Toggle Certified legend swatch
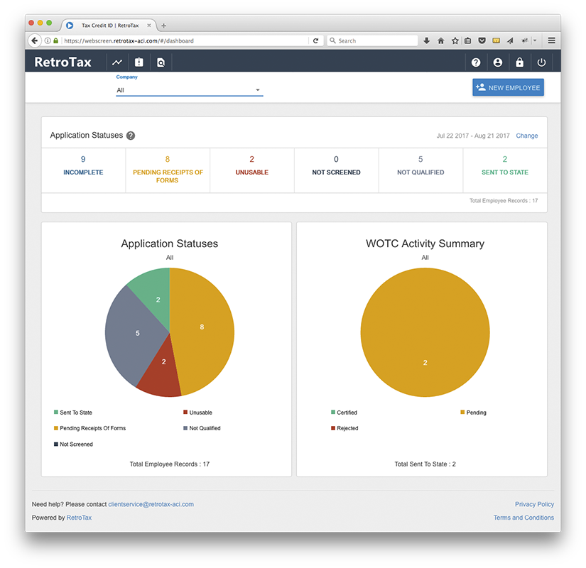Image resolution: width=586 pixels, height=568 pixels. [333, 413]
